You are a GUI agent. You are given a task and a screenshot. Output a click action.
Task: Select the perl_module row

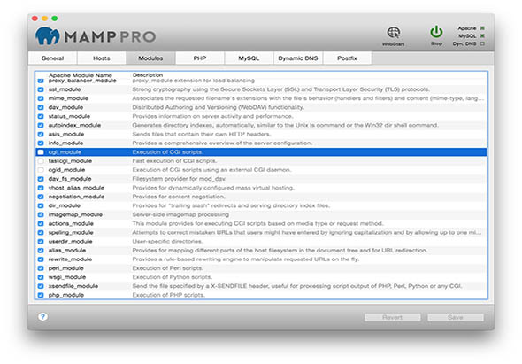261,268
